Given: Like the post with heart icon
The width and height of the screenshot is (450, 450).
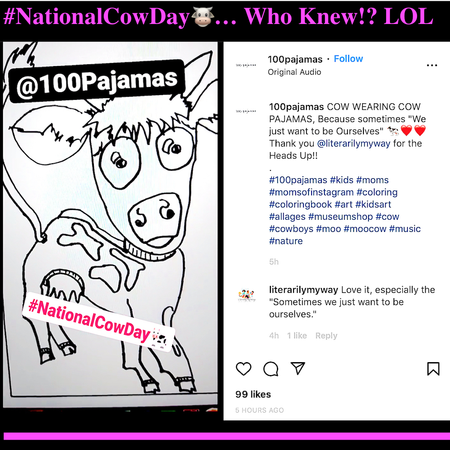Looking at the screenshot, I should tap(243, 369).
